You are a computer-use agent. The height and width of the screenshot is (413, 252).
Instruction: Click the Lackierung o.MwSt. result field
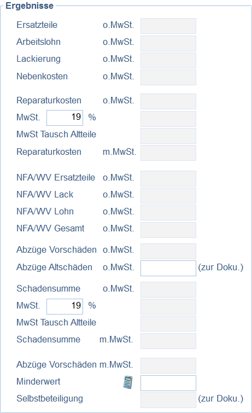(x=168, y=60)
